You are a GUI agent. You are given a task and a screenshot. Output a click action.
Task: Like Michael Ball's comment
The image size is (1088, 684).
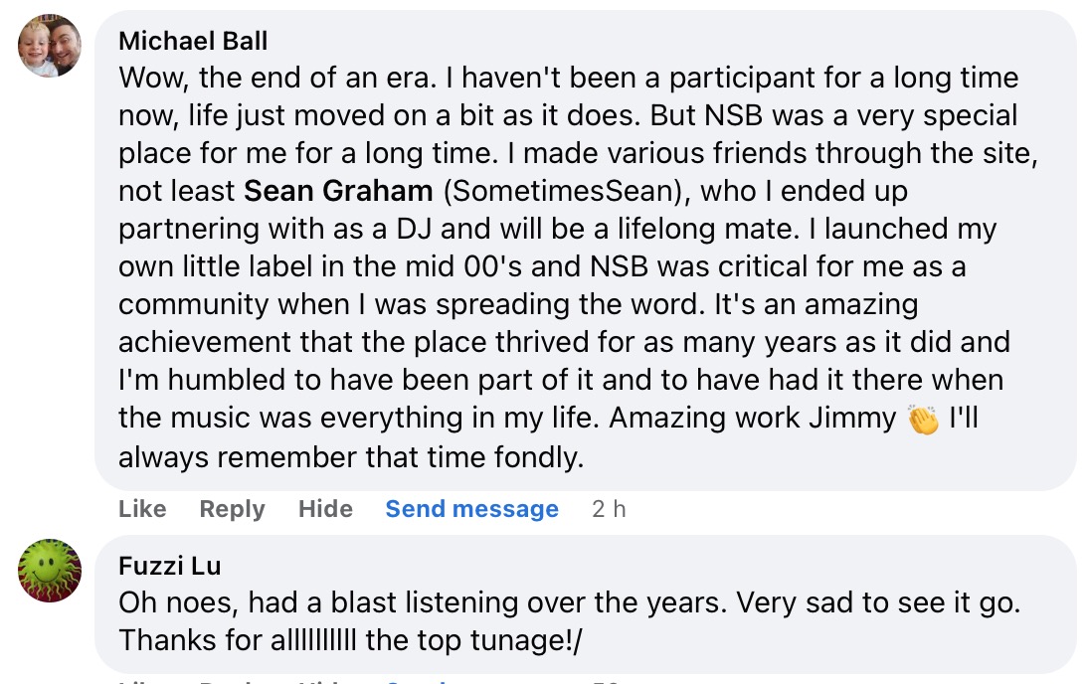point(142,509)
